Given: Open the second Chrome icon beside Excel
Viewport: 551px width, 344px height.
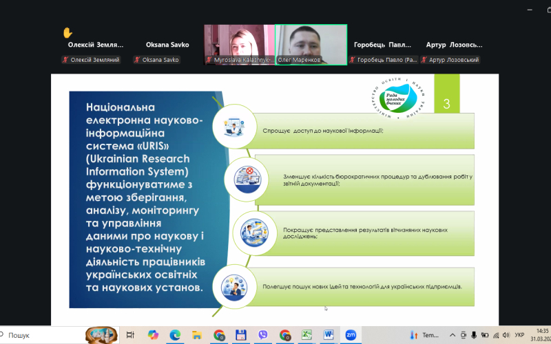Looking at the screenshot, I should 284,335.
